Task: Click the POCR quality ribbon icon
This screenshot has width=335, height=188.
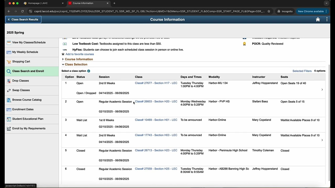Action: click(x=244, y=44)
